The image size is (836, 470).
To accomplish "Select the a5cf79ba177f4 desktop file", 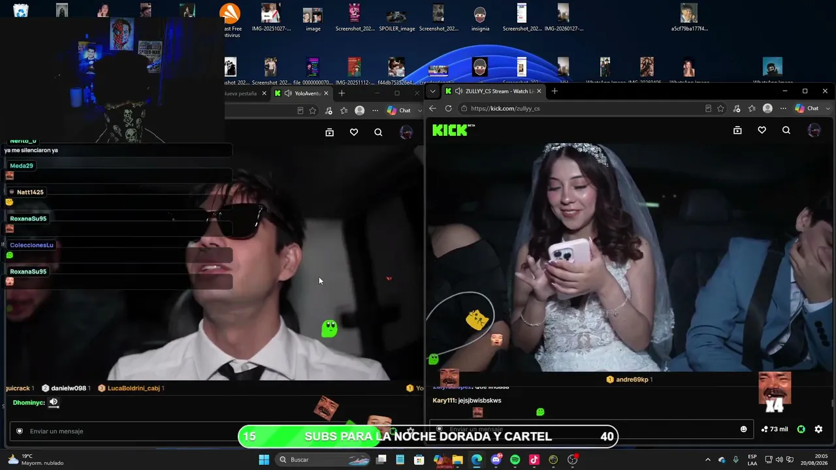I will click(689, 18).
